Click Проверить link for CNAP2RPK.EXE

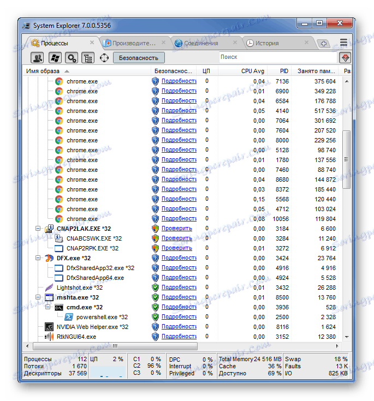pyautogui.click(x=177, y=248)
